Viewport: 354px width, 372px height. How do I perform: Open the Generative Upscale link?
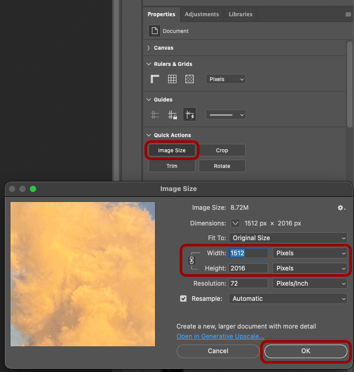(x=220, y=336)
